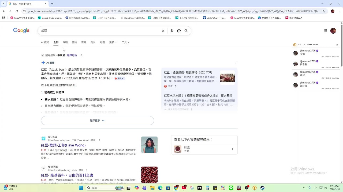This screenshot has height=192, width=343.
Task: Bookmark this page with the star icon
Action: click(324, 11)
